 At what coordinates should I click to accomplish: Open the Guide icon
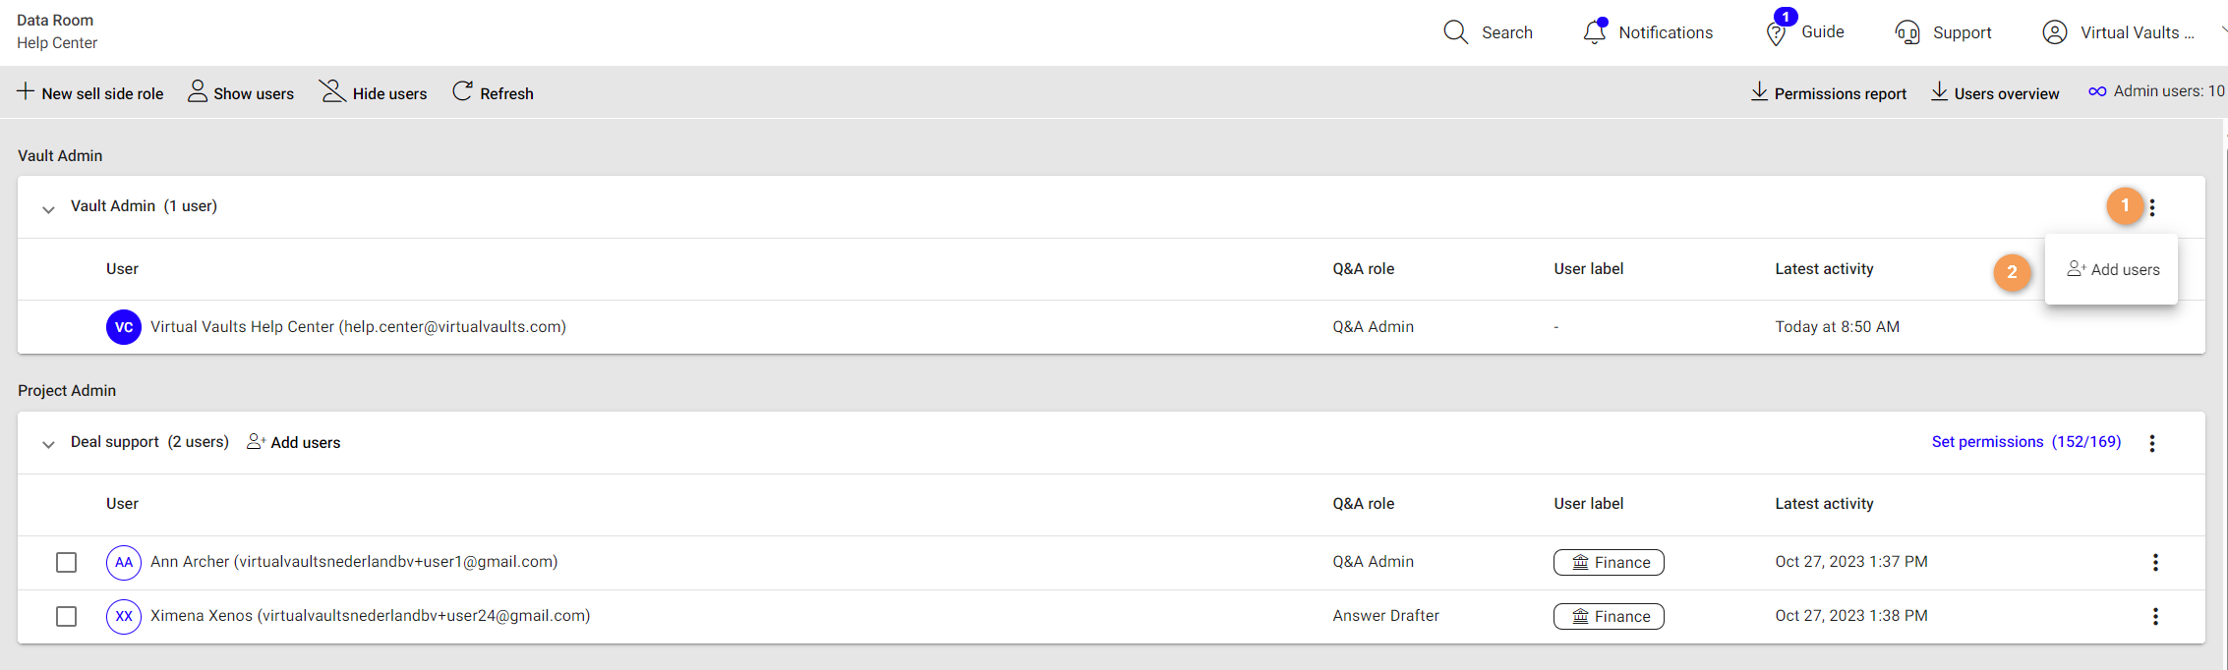1776,33
